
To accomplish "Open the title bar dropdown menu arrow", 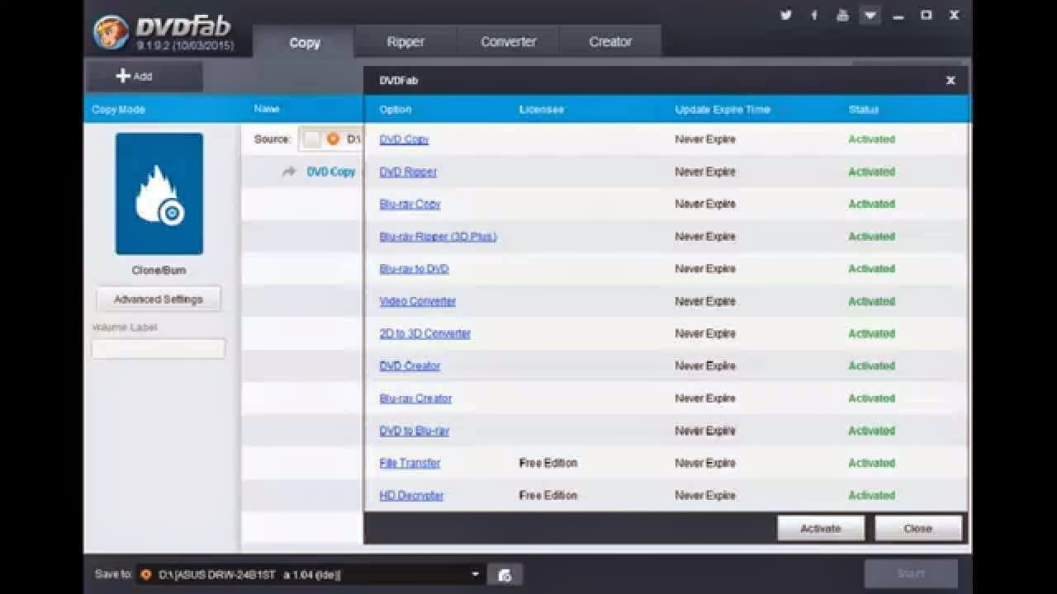I will [870, 15].
